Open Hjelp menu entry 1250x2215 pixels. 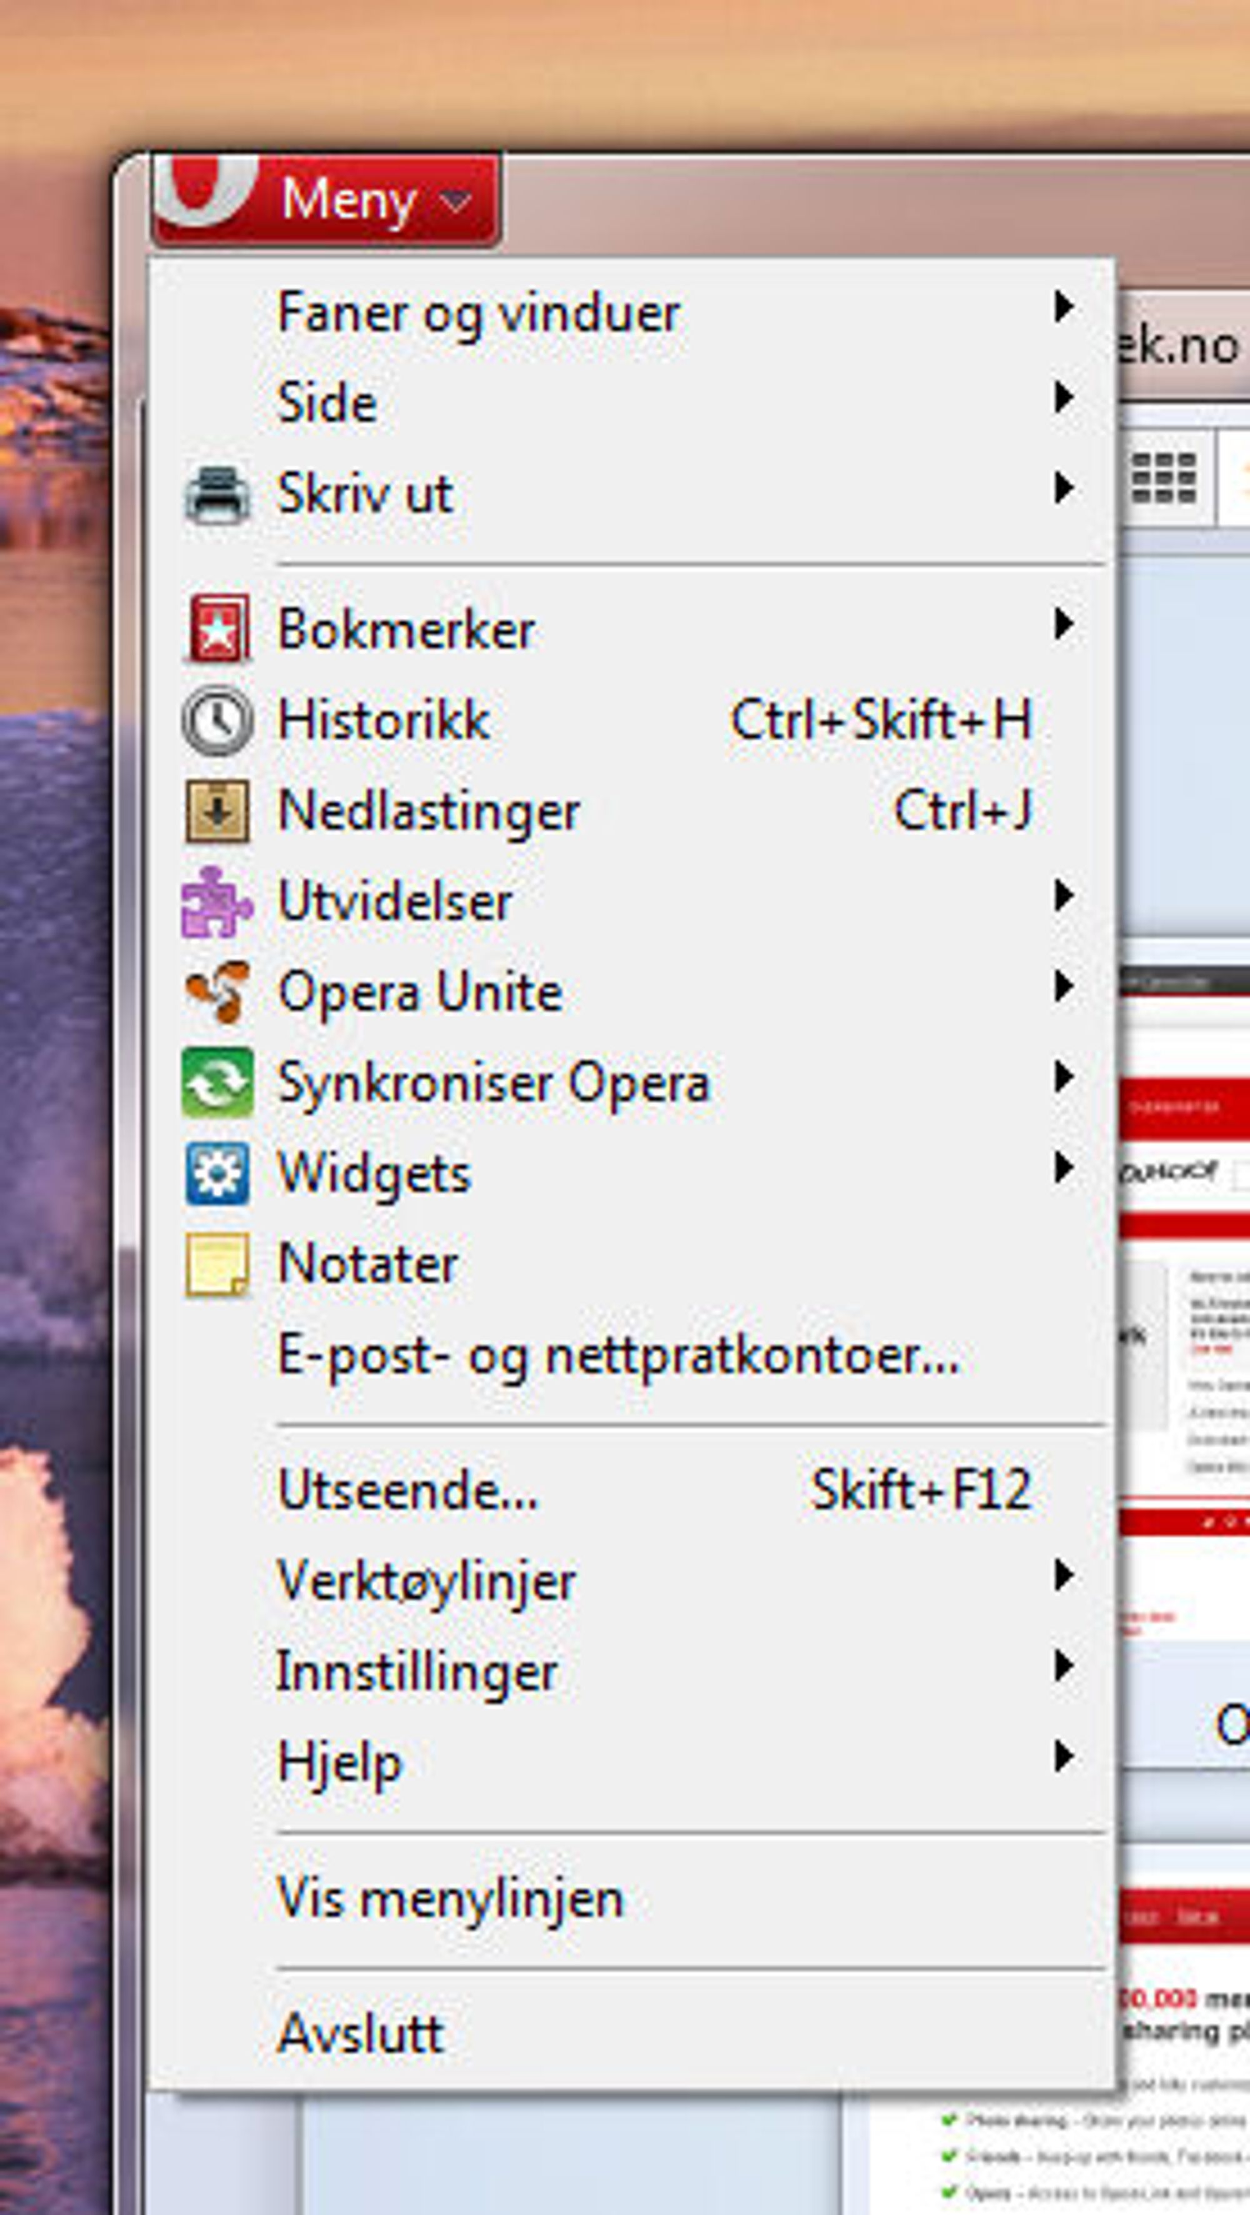pos(632,1763)
